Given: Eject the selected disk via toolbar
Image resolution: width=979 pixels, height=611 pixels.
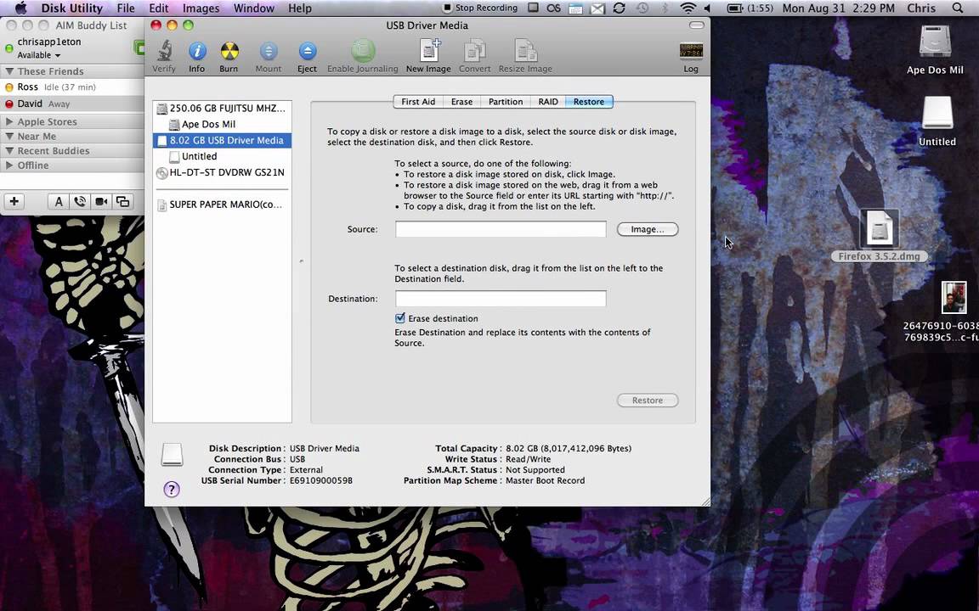Looking at the screenshot, I should pyautogui.click(x=307, y=56).
